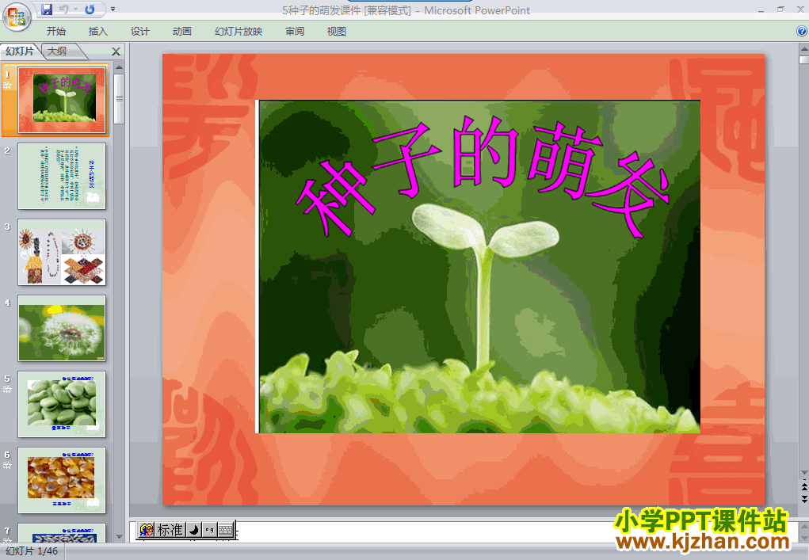Click the notes pane scroll-down arrow

click(803, 539)
